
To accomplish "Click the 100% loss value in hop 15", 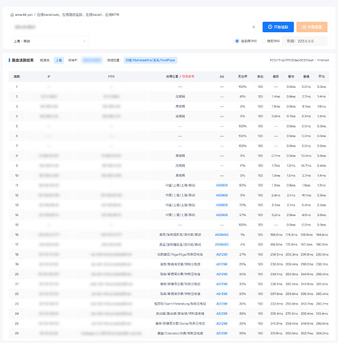I will coord(243,225).
